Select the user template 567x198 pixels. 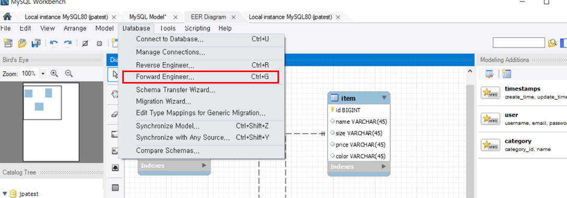coord(523,119)
